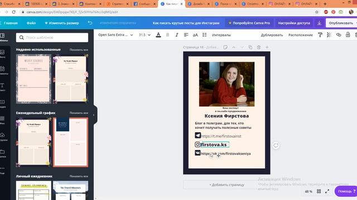Change the text alignment
This screenshot has width=357, height=200.
coord(186,35)
